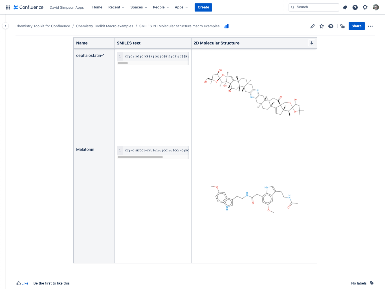Like this page
The width and height of the screenshot is (385, 289).
point(22,283)
